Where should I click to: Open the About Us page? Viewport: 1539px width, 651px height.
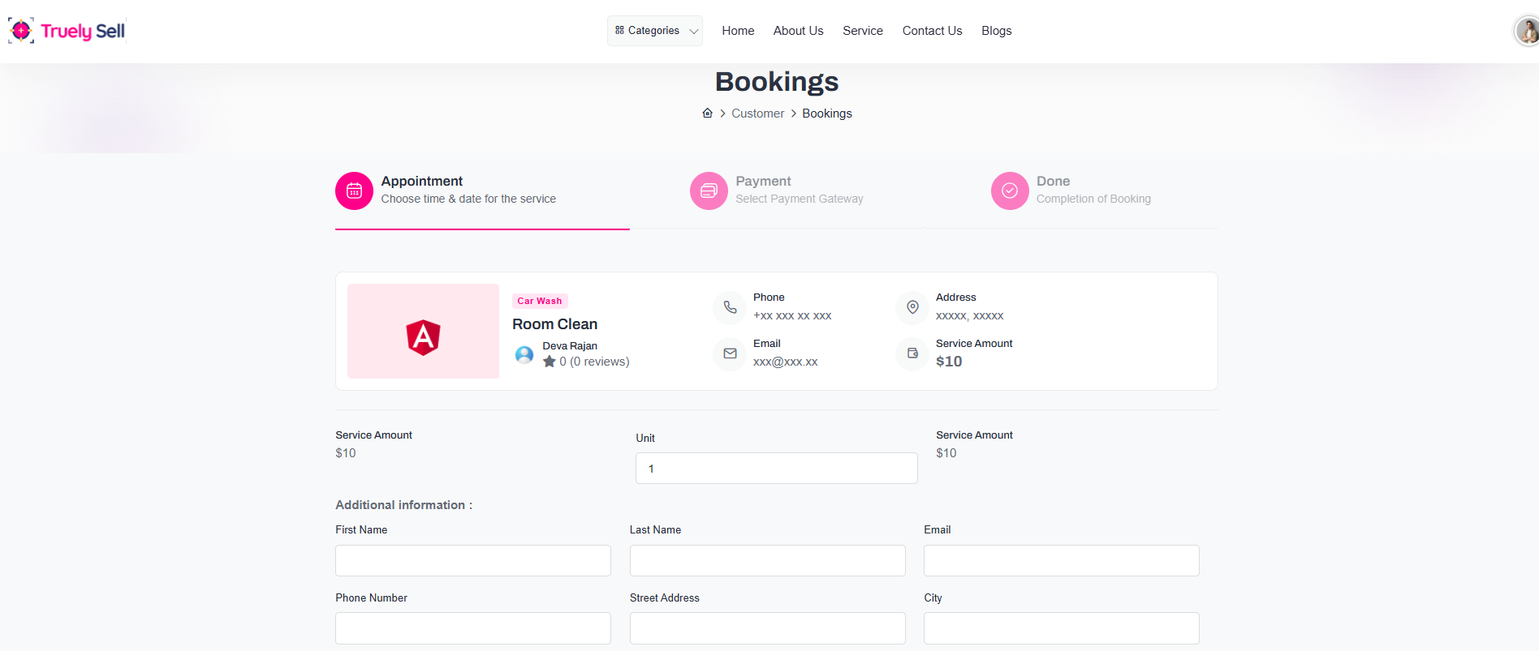click(x=798, y=31)
